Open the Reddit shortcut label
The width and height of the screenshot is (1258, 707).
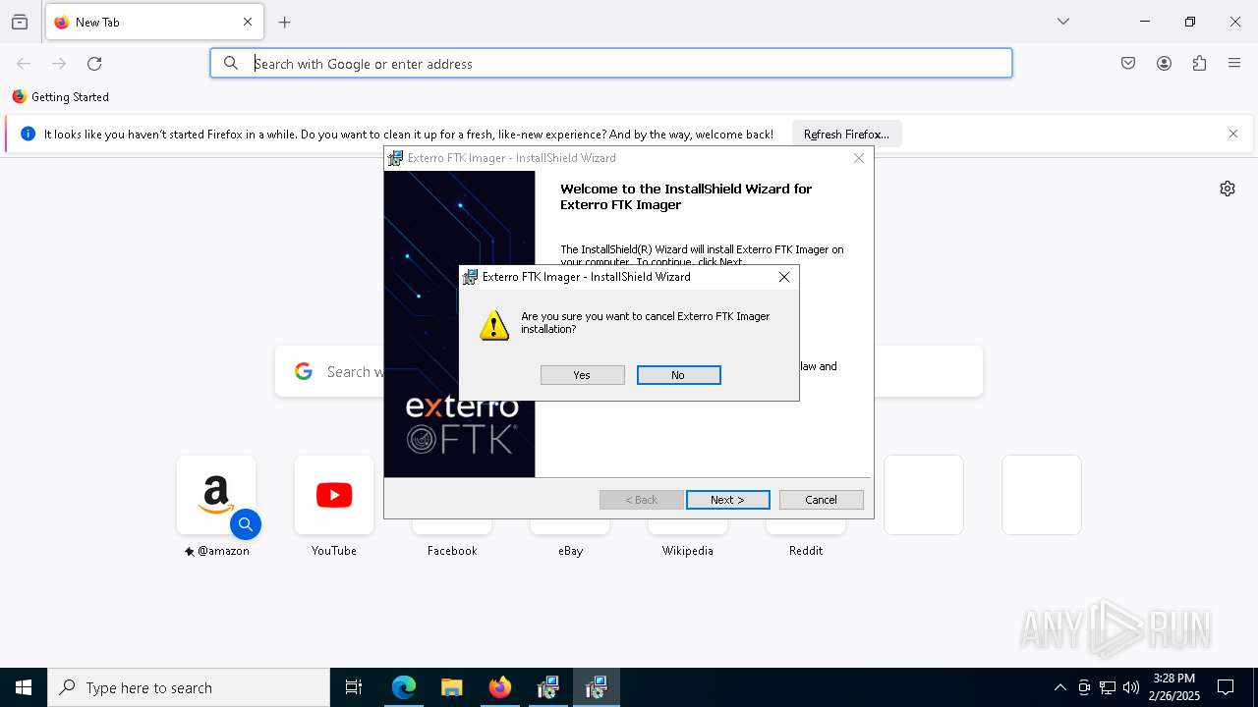(x=806, y=551)
